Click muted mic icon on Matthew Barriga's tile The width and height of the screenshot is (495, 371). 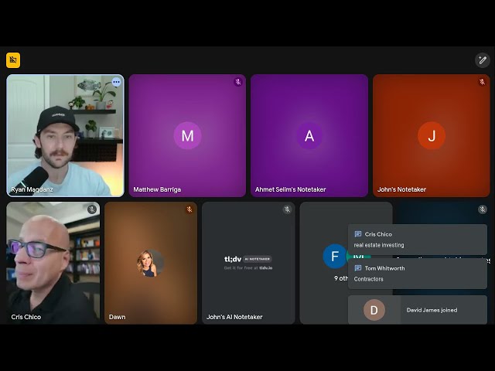tap(238, 82)
